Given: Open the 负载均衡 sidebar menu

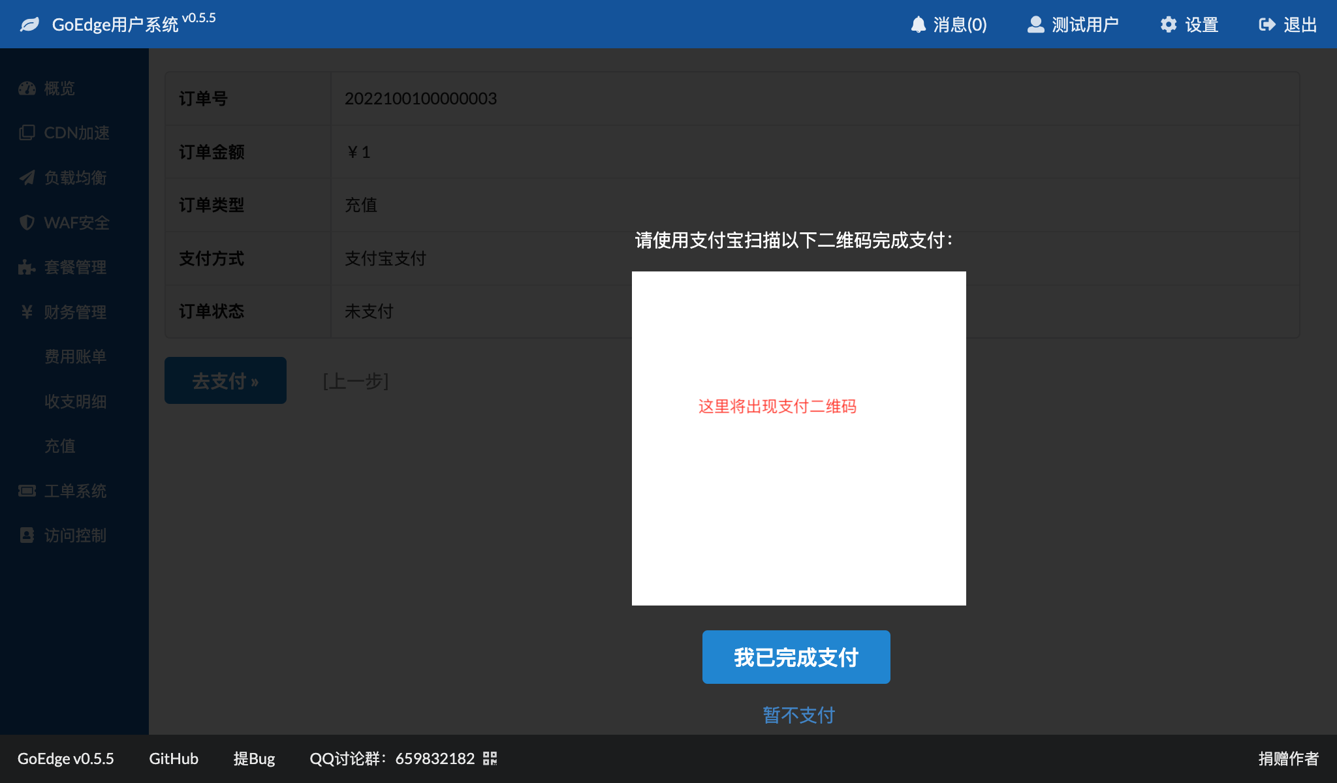Looking at the screenshot, I should [x=74, y=177].
